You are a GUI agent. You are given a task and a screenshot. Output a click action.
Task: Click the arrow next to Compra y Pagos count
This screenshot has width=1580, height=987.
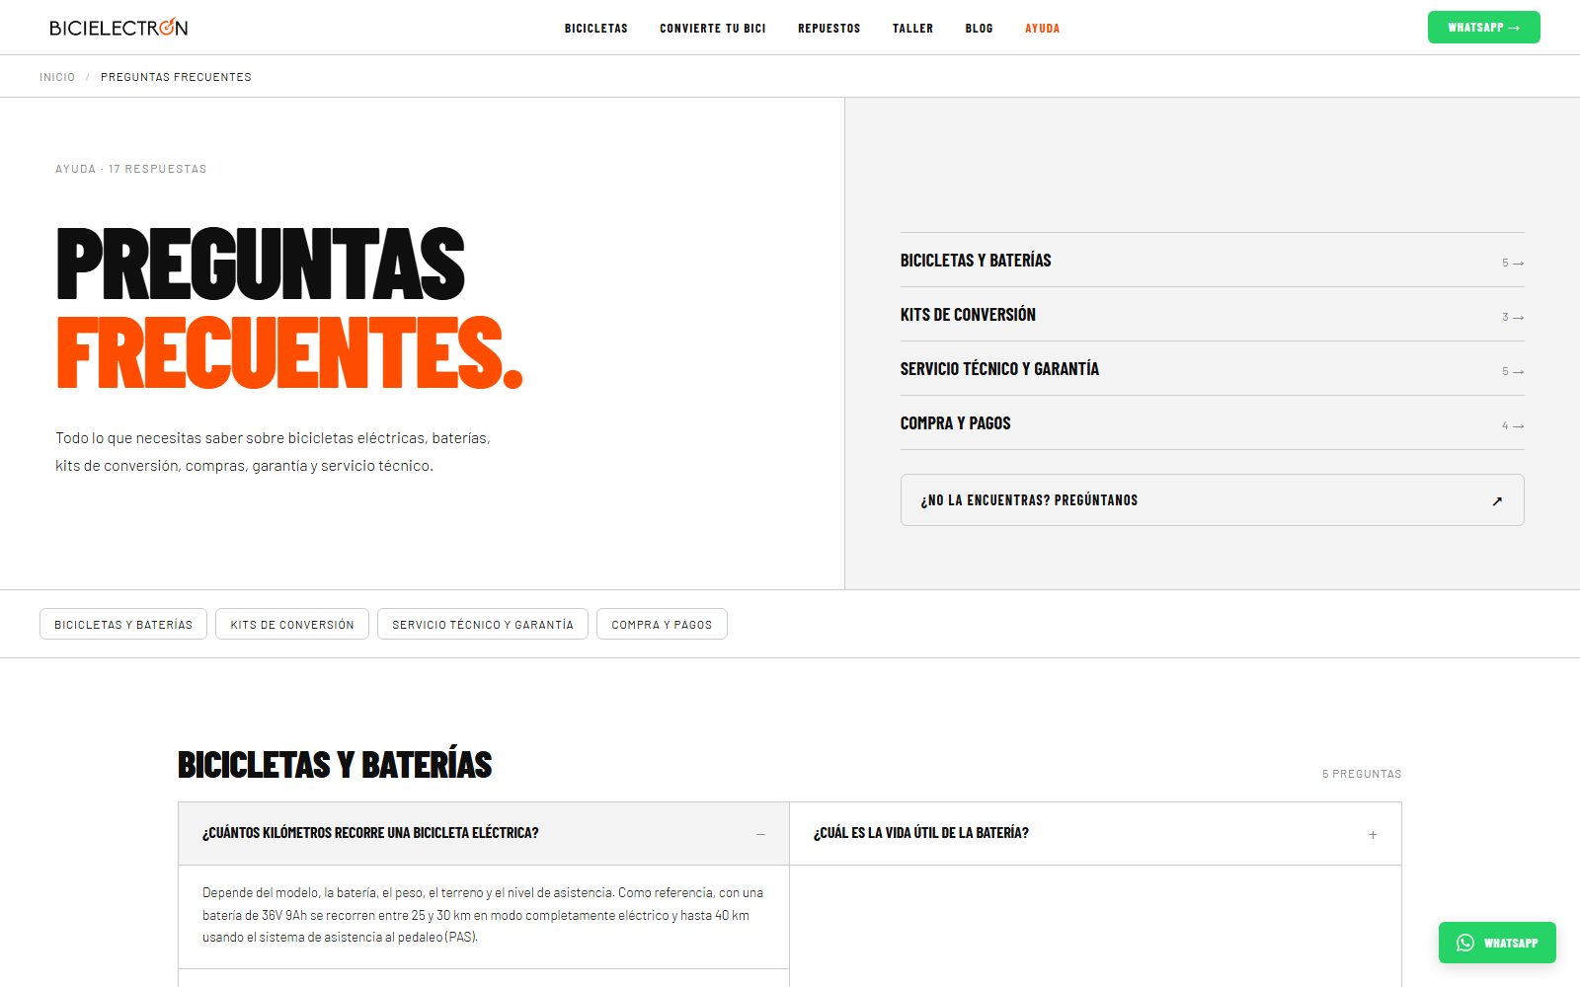[x=1519, y=426]
